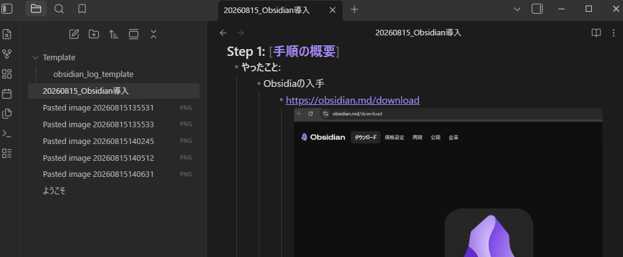Click 企業 in the embedded screenshot
The height and width of the screenshot is (257, 623).
(x=453, y=138)
